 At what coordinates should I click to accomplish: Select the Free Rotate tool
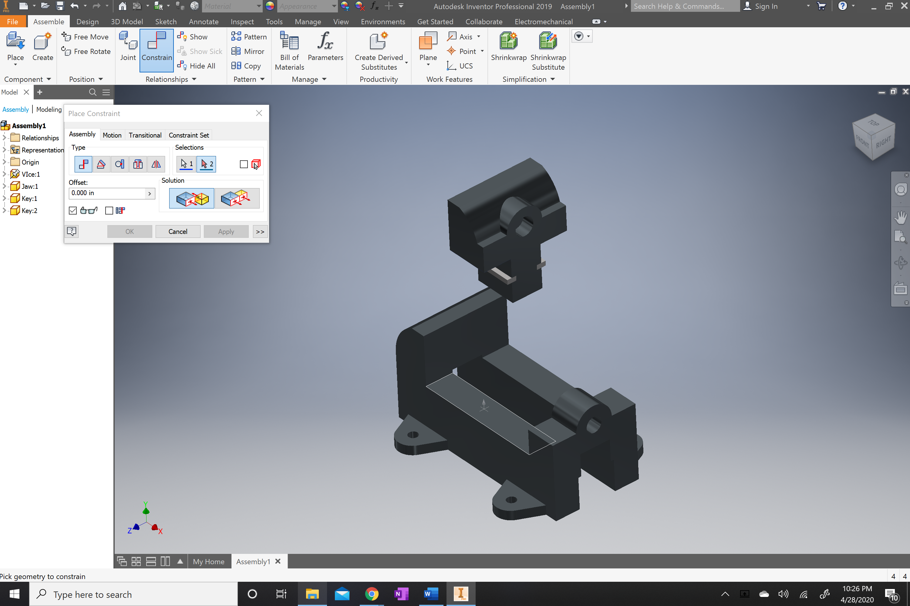click(86, 51)
